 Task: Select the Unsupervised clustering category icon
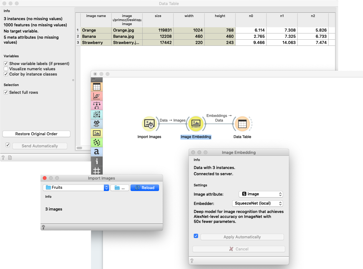96,124
